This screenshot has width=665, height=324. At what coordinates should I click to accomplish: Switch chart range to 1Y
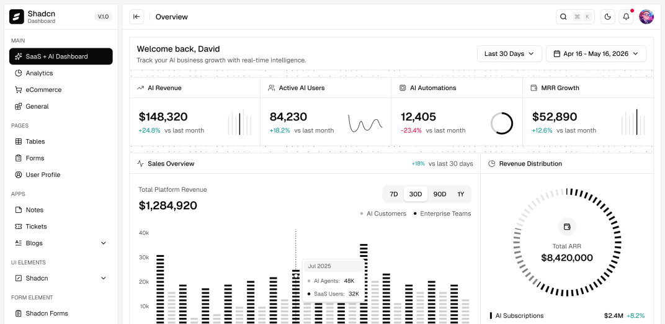(x=460, y=194)
